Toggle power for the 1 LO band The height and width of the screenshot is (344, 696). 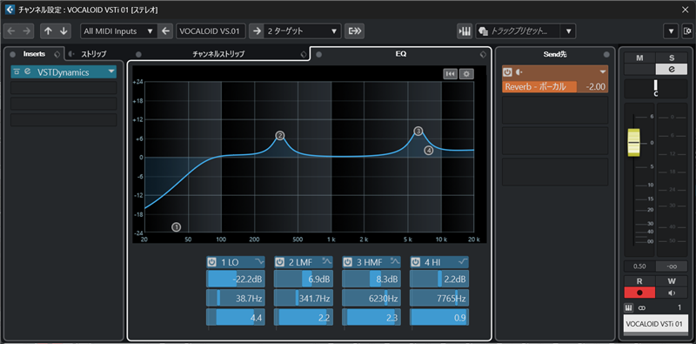[x=211, y=262]
